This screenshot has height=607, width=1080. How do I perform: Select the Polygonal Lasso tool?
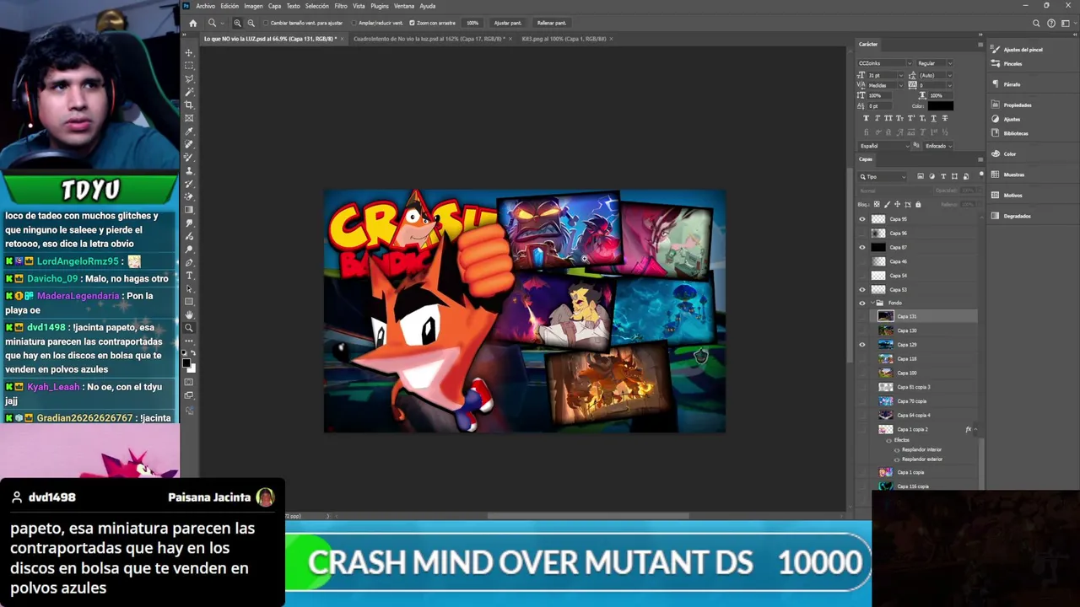tap(189, 78)
